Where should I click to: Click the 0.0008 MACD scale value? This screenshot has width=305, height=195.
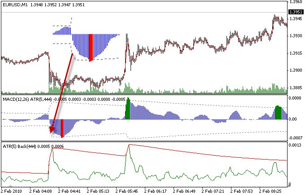click(295, 98)
